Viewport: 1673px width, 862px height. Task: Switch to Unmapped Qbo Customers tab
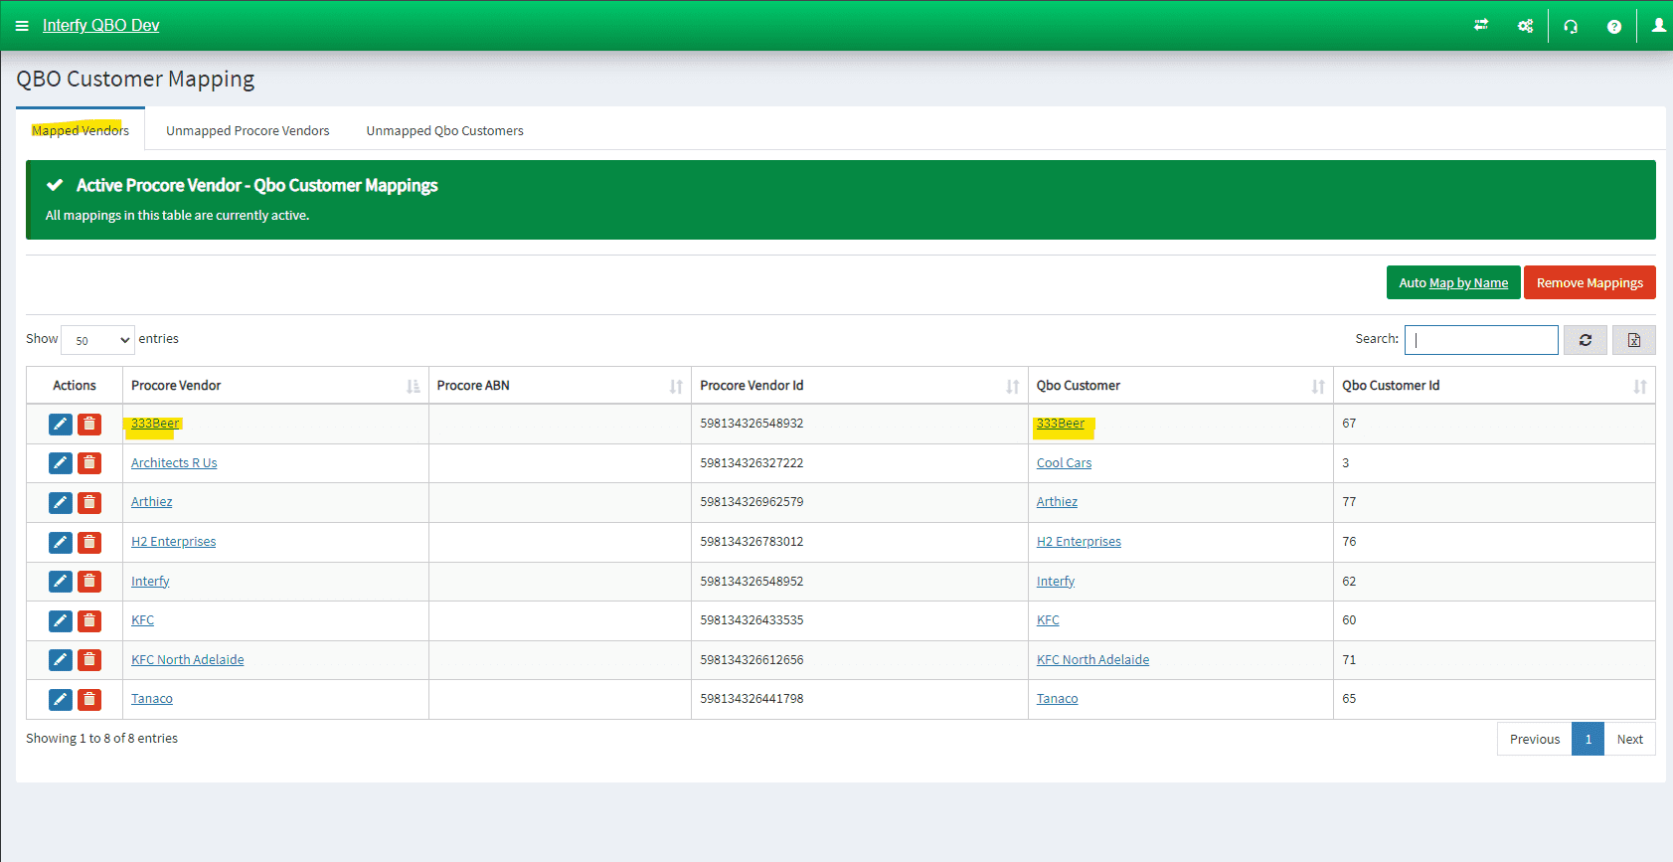(444, 130)
